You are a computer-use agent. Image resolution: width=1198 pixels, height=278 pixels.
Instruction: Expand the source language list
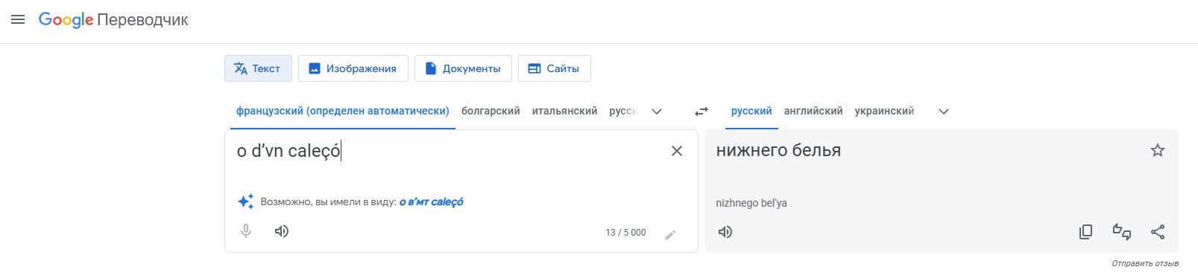coord(657,111)
